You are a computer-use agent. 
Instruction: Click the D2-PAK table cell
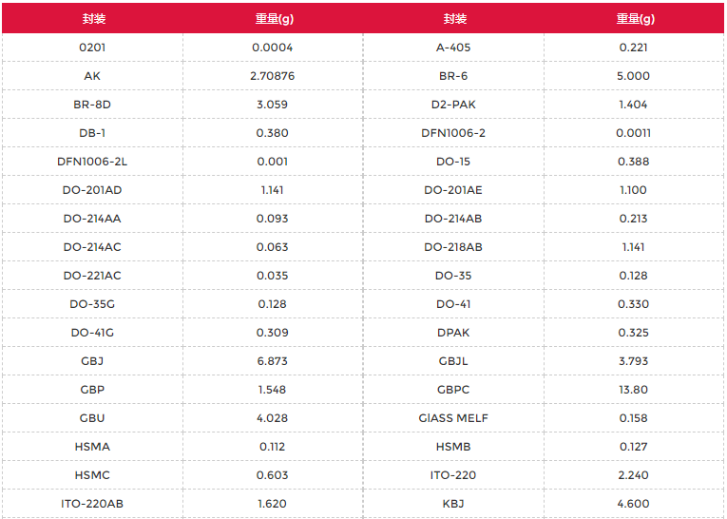point(453,105)
